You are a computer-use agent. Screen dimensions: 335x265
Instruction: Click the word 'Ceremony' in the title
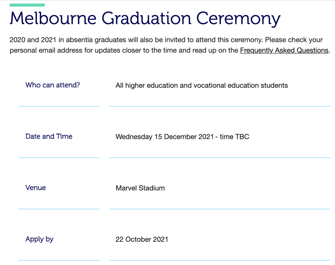[238, 19]
